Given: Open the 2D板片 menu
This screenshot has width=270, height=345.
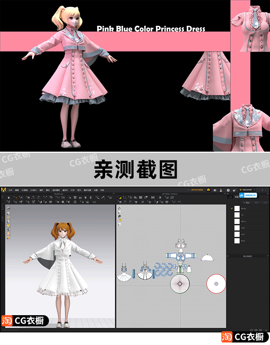Looking at the screenshot, I should (x=33, y=190).
